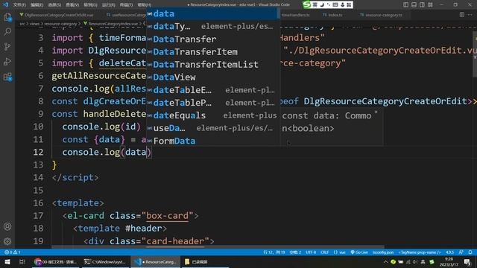
Task: Switch to C:\Windows\syst… terminal on taskbar
Action: tap(105, 261)
